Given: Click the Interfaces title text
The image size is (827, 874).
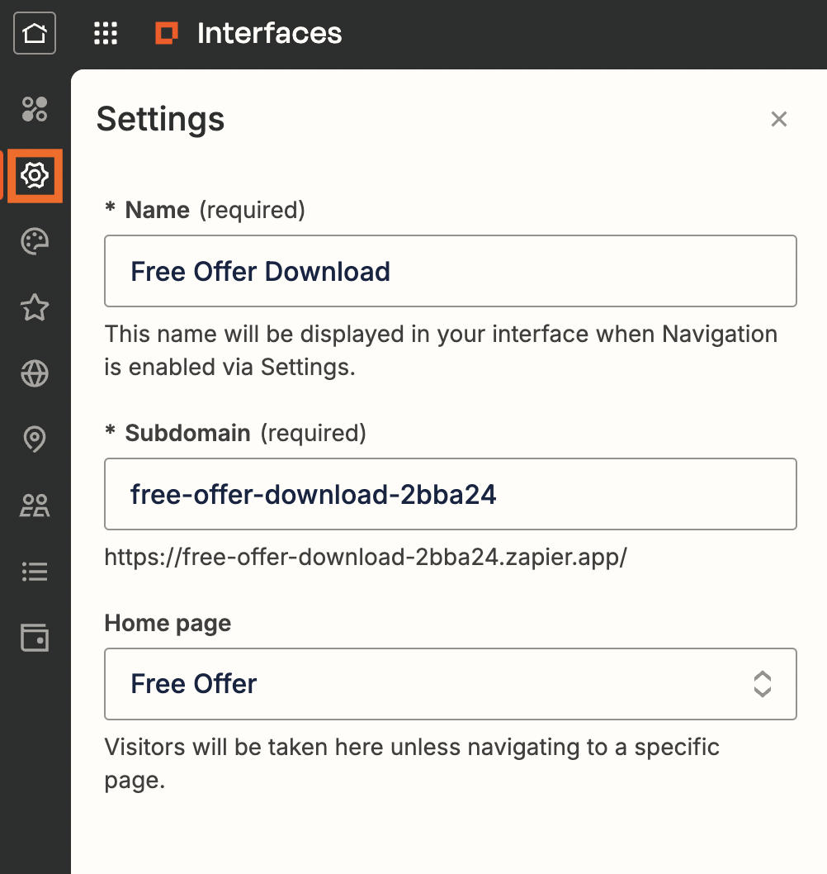Looking at the screenshot, I should click(269, 33).
